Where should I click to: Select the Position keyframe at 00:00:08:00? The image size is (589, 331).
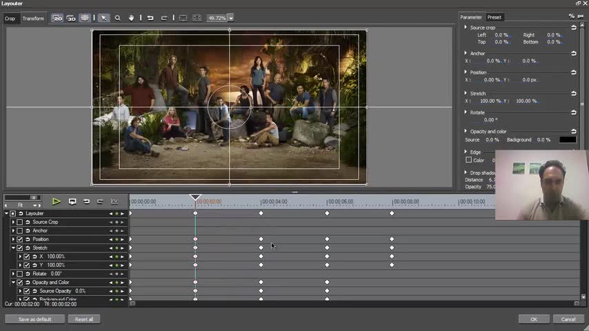pos(392,239)
